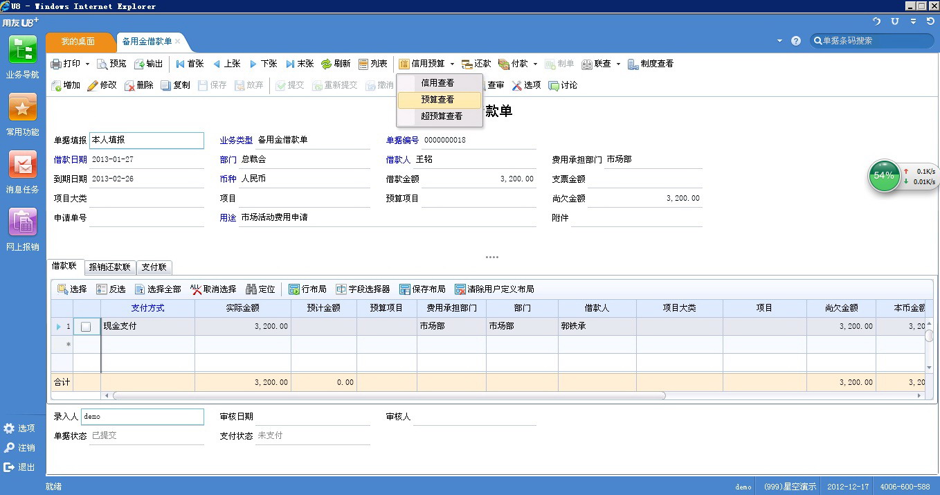Click the help question mark icon
This screenshot has width=940, height=495.
[796, 41]
